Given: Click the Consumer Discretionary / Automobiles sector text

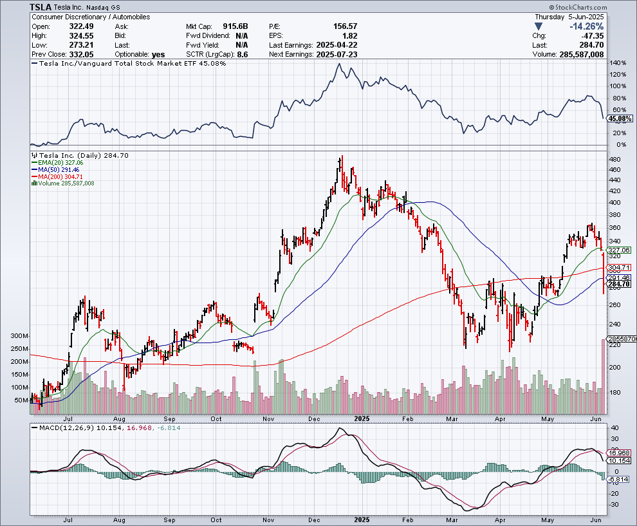Looking at the screenshot, I should point(91,17).
